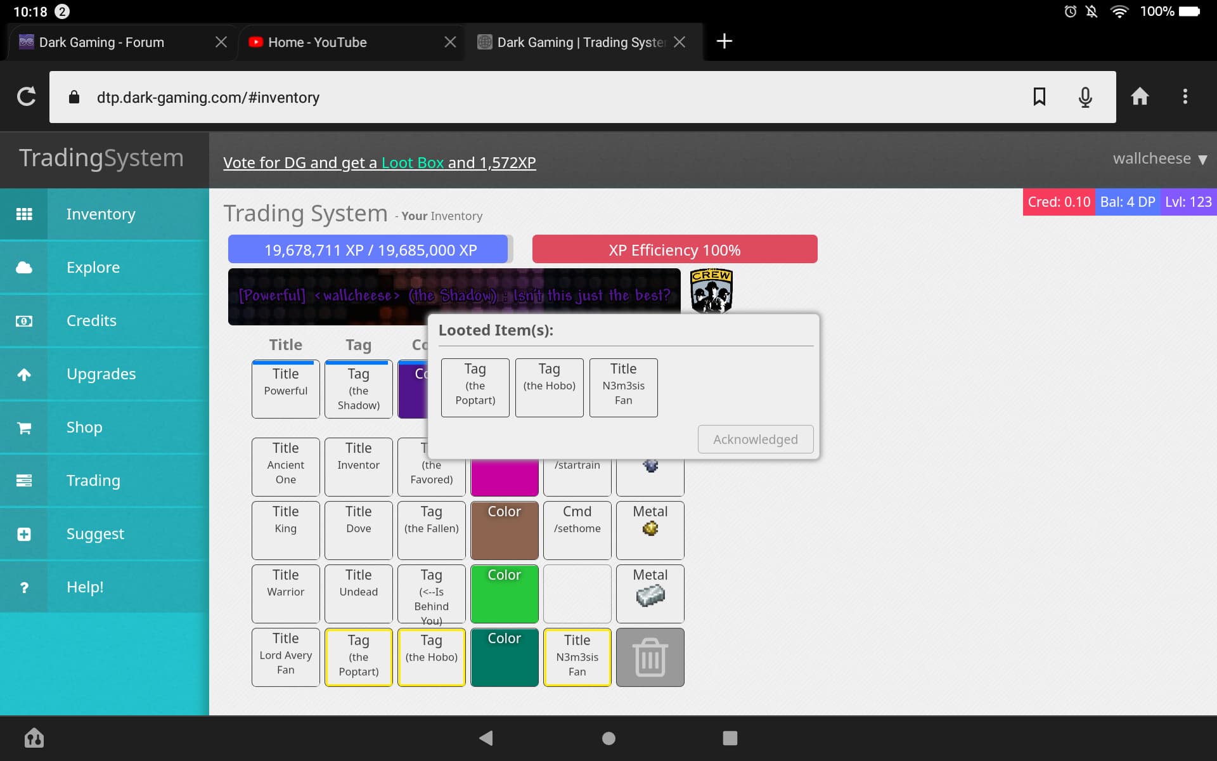This screenshot has height=761, width=1217.
Task: Click the Shop cart icon
Action: click(x=24, y=428)
